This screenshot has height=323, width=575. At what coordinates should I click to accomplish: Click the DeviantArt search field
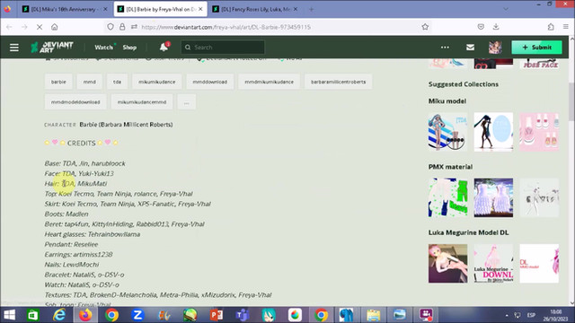coord(223,48)
